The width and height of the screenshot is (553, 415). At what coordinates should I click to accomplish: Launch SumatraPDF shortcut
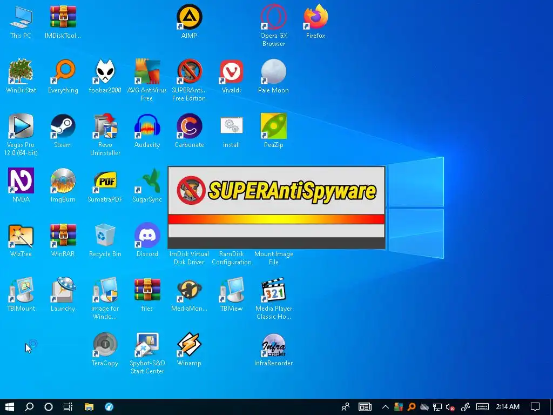pyautogui.click(x=105, y=185)
